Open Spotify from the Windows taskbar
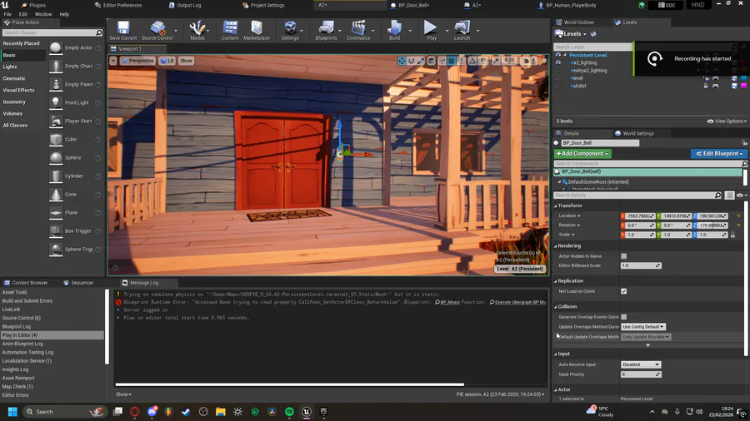This screenshot has height=421, width=750. (289, 411)
